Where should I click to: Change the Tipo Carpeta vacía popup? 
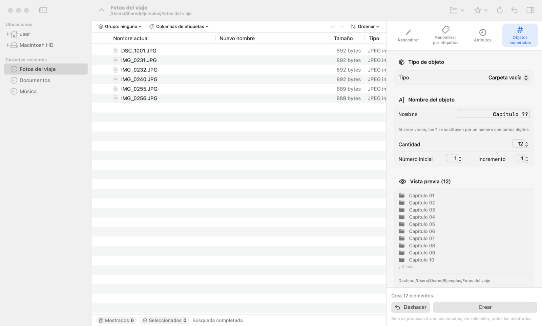pos(508,77)
